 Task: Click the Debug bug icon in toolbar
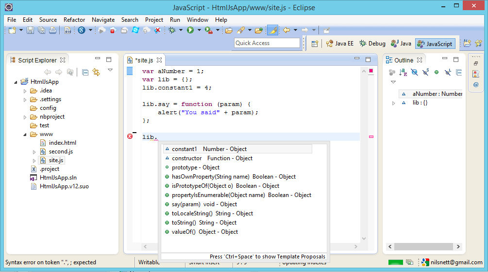(x=172, y=30)
